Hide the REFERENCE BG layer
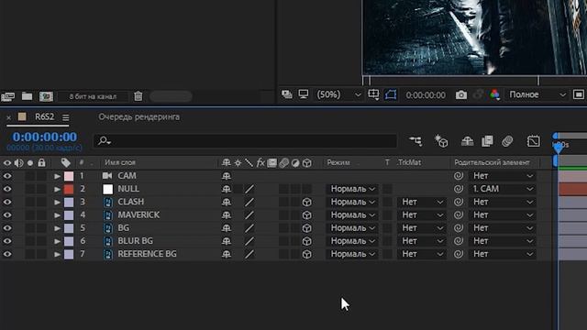Viewport: 587px width, 330px height. tap(7, 255)
